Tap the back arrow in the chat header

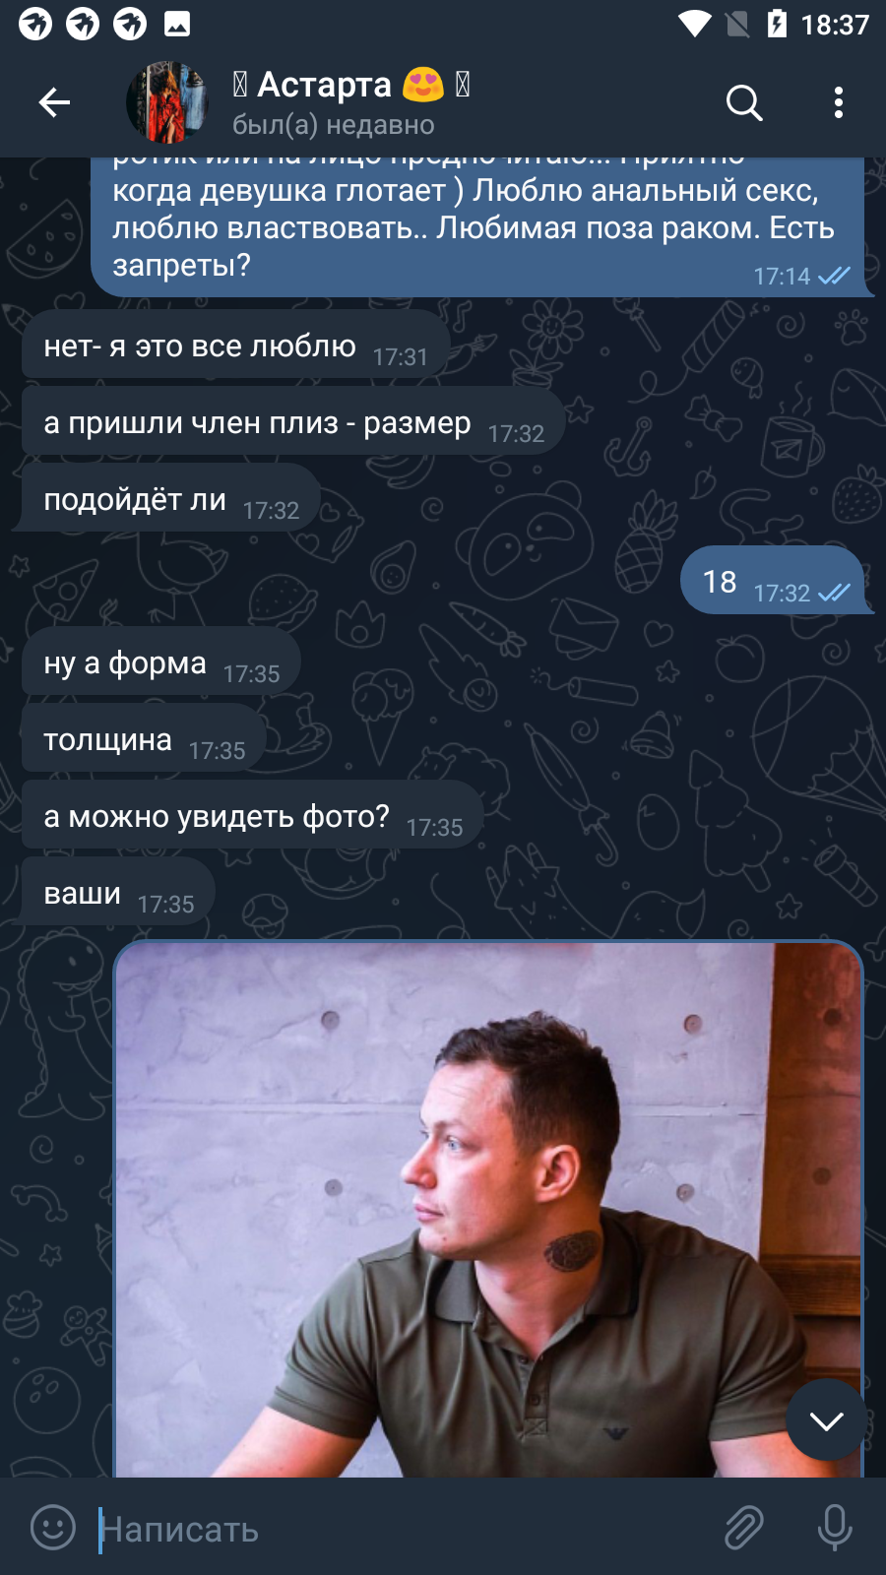click(54, 102)
